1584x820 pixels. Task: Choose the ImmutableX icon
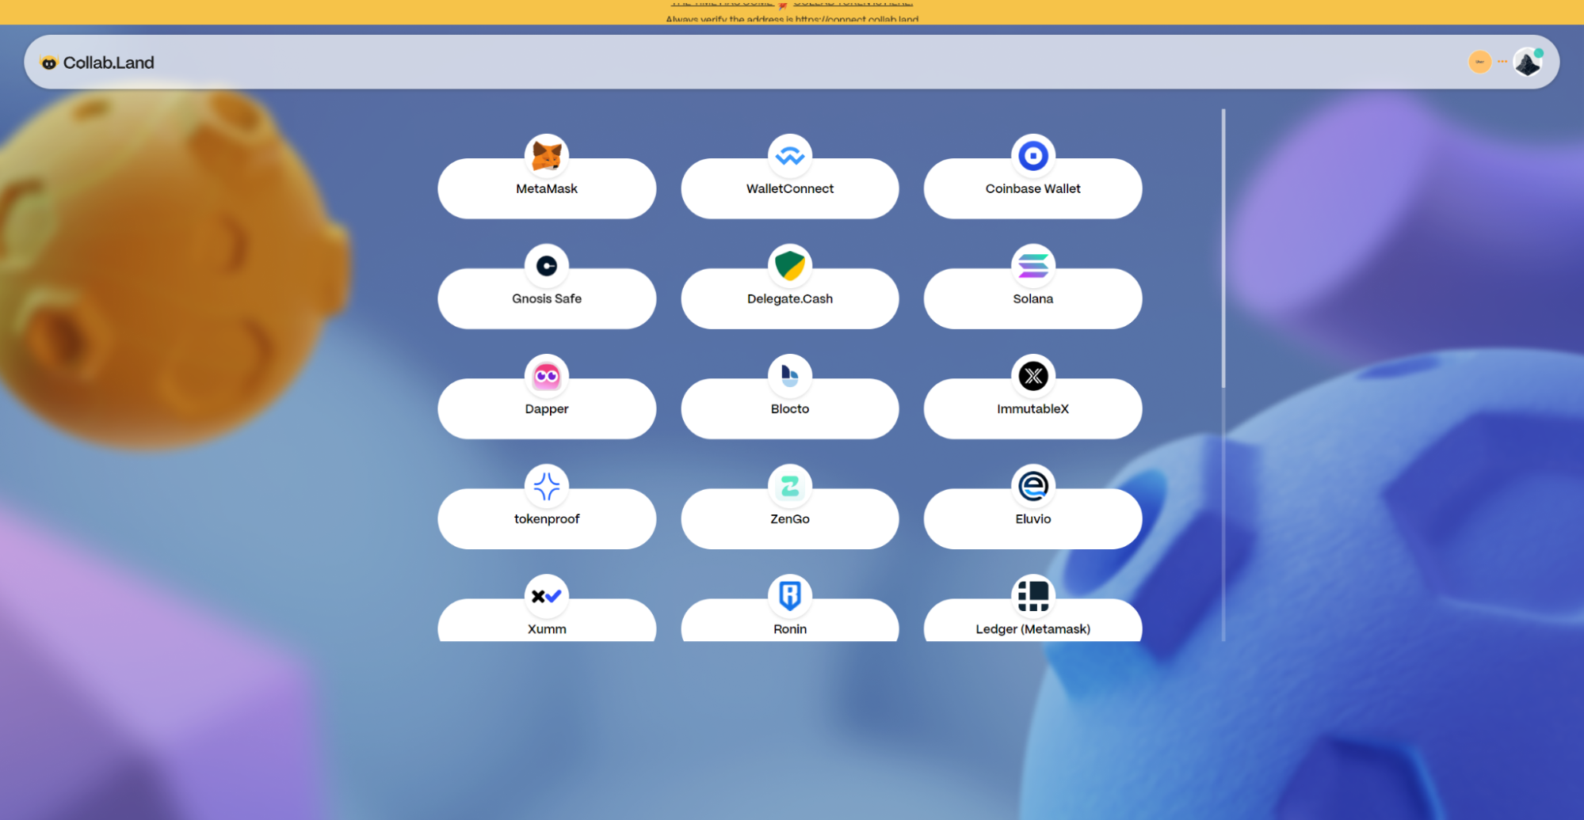pos(1032,376)
